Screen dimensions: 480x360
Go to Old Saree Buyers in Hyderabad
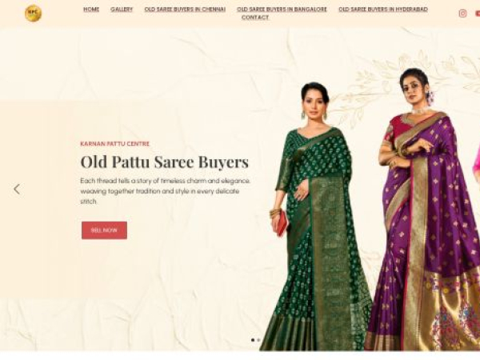(x=383, y=10)
